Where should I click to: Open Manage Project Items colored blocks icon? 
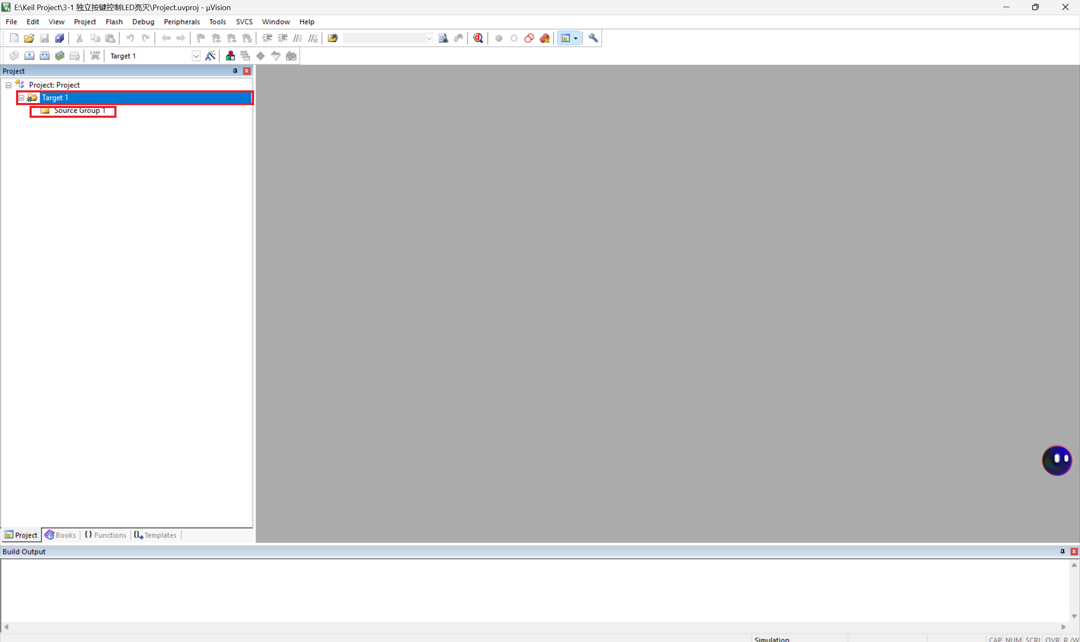coord(230,56)
